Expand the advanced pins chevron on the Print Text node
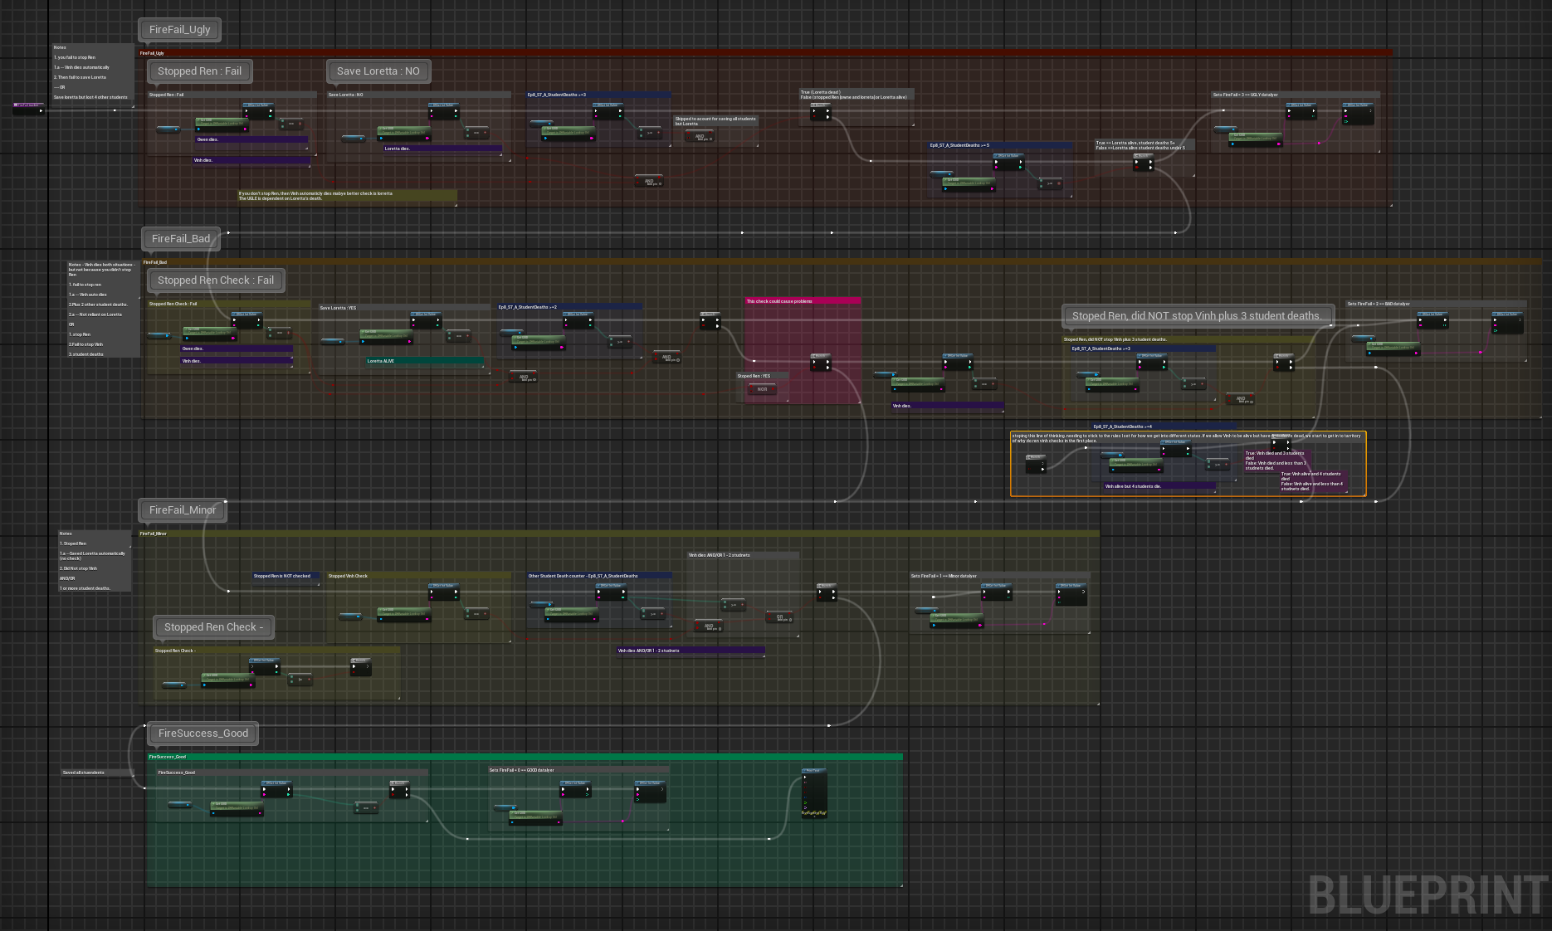 tap(814, 816)
